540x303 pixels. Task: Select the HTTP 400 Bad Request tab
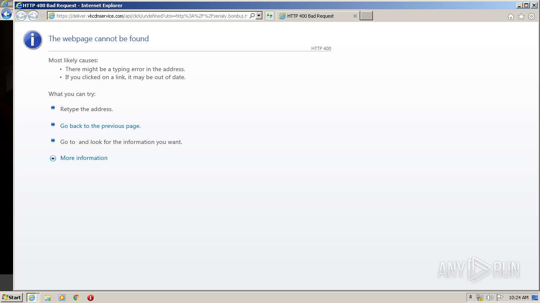pos(319,16)
